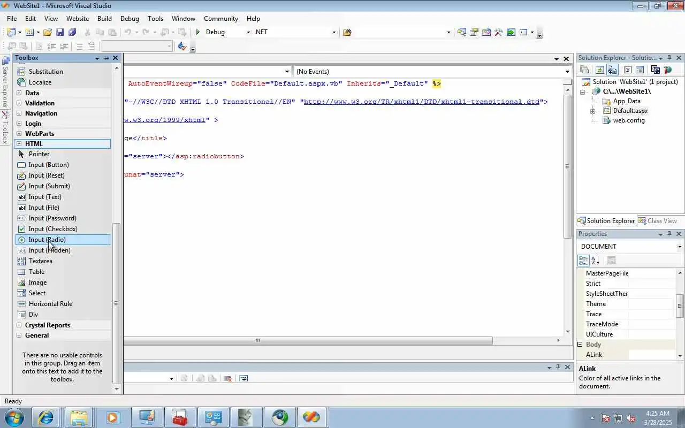Click the Save toolbar icon

click(x=60, y=32)
